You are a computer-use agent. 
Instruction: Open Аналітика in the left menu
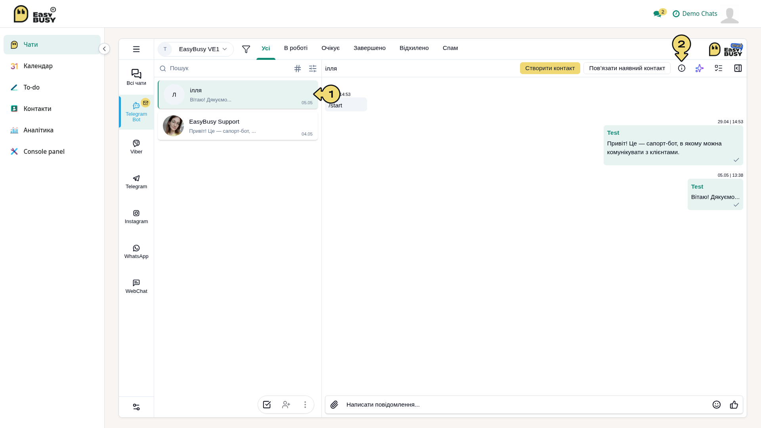pyautogui.click(x=52, y=130)
